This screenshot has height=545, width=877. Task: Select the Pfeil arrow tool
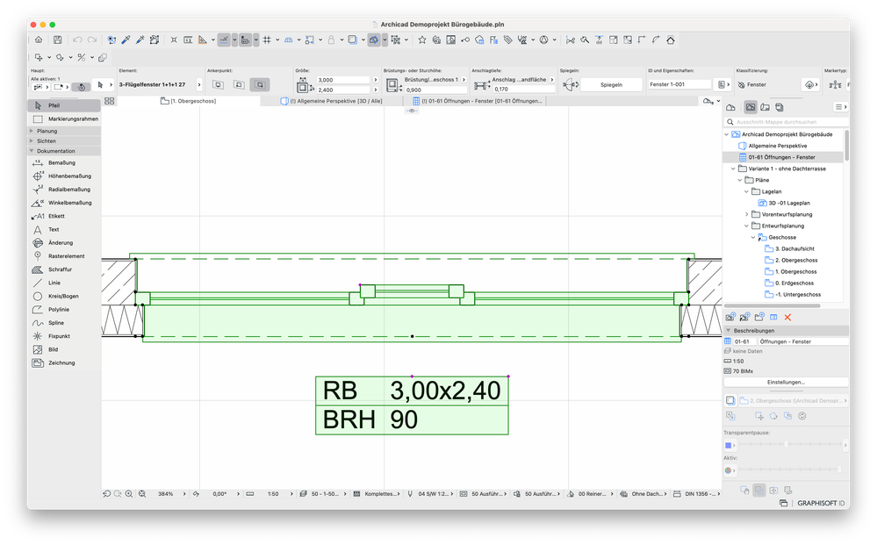64,105
